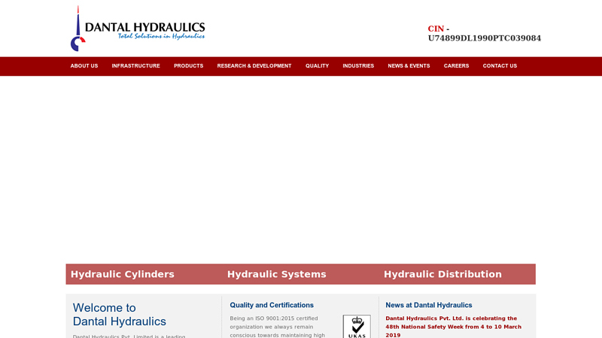Open the Infrastructure menu item
602x338 pixels.
[136, 66]
